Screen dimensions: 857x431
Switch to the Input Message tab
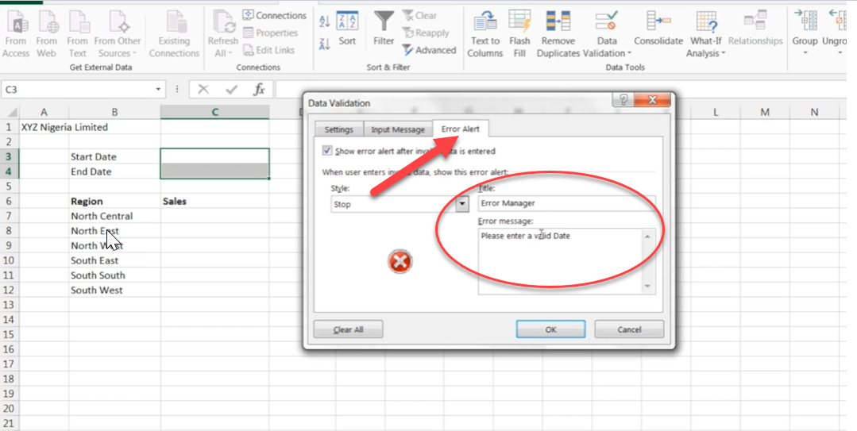pyautogui.click(x=398, y=129)
